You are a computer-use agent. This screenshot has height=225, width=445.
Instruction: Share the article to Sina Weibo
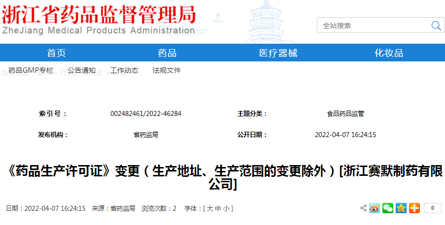(x=375, y=208)
